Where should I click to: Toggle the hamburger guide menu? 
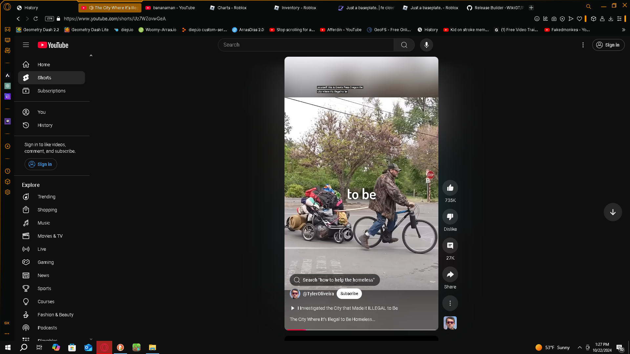pos(26,45)
